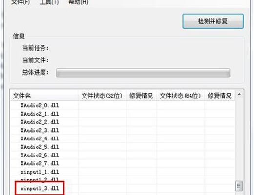254x195 pixels.
Task: Click the file list scrollbar thumb
Action: click(239, 186)
